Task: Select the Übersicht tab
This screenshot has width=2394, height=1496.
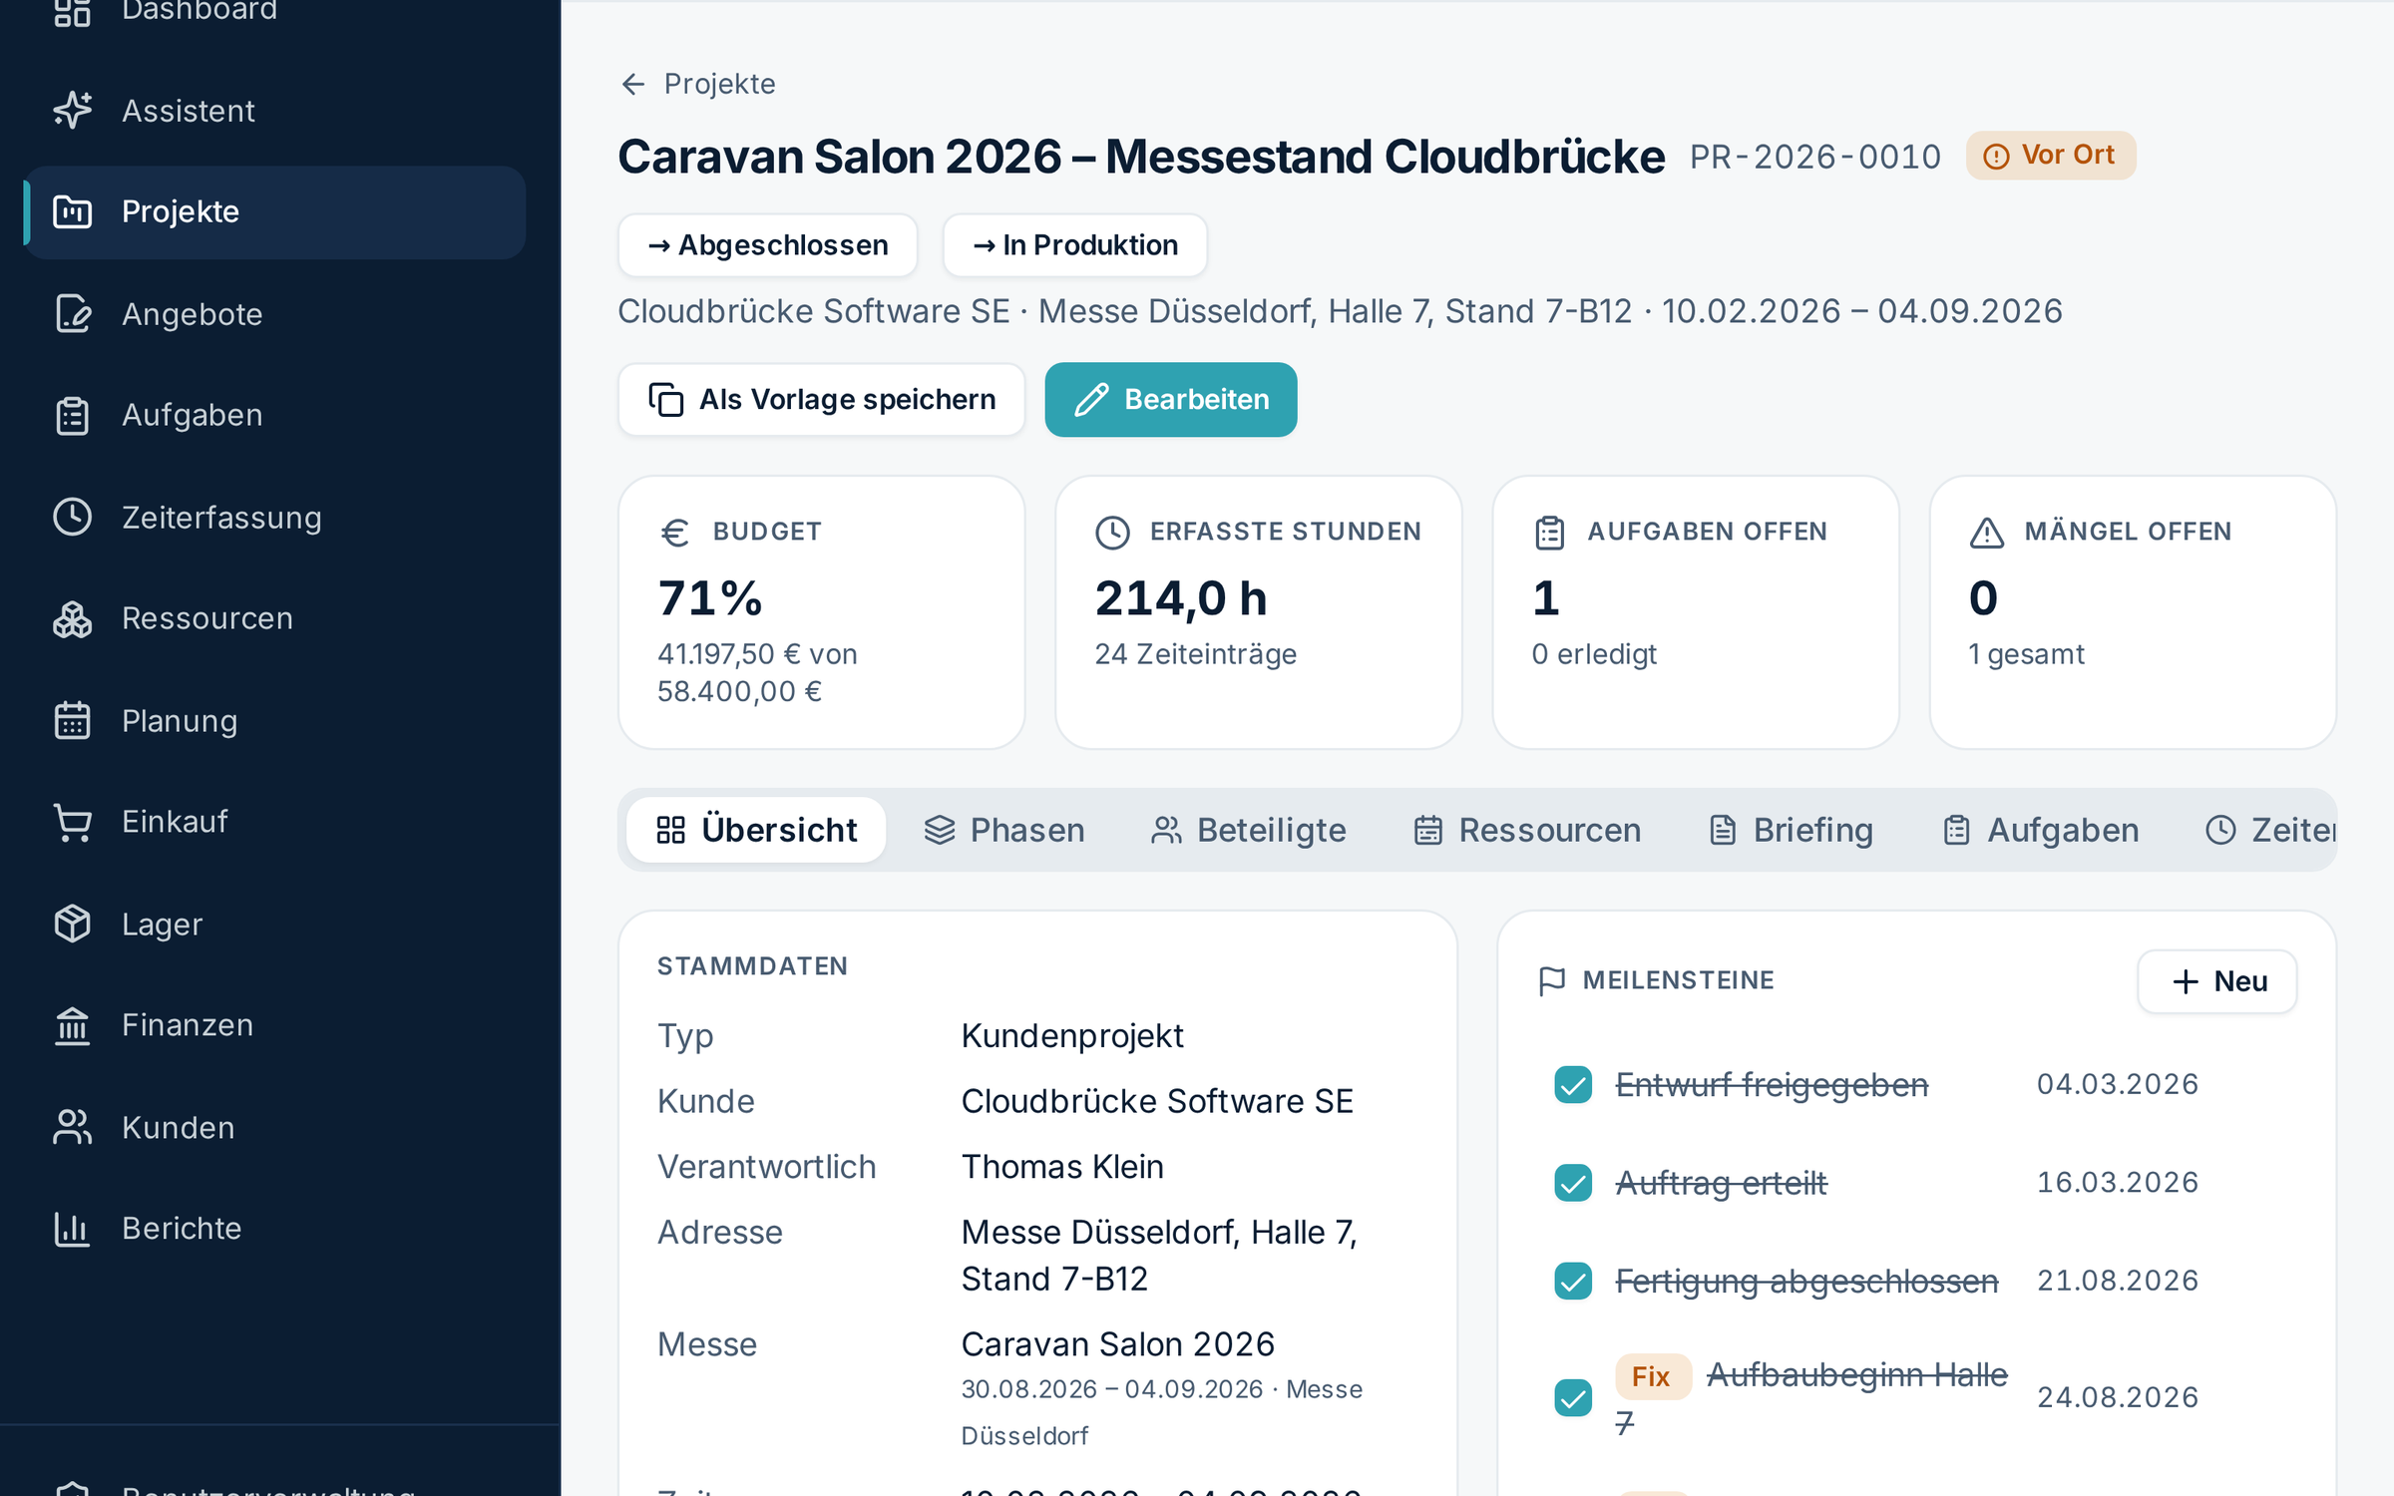Action: coord(756,830)
